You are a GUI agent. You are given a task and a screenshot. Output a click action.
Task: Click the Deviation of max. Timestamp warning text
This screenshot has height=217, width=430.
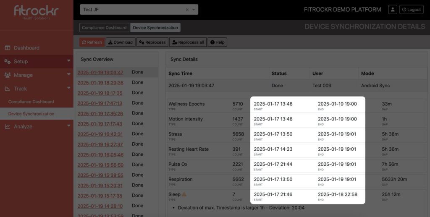click(x=241, y=208)
